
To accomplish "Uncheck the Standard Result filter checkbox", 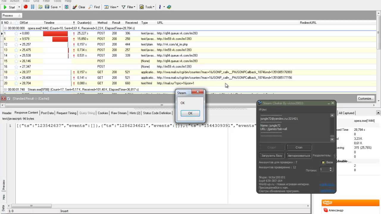I will coord(9,98).
